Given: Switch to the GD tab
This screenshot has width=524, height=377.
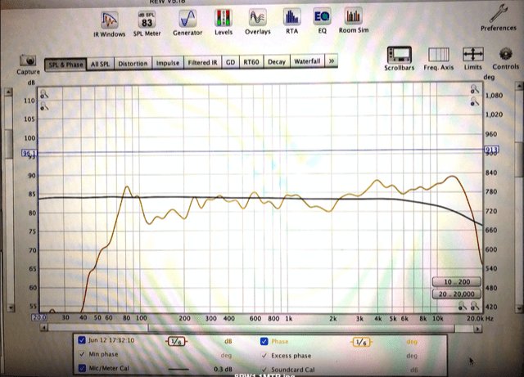Looking at the screenshot, I should [230, 62].
